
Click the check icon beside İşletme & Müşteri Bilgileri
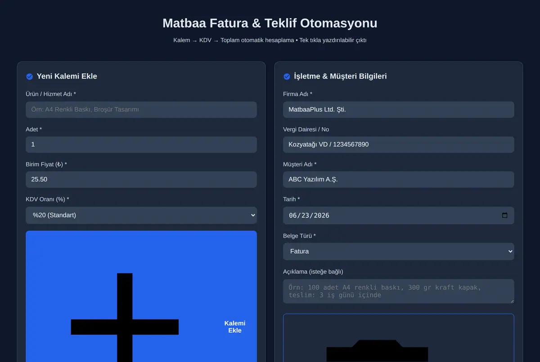[x=287, y=76]
